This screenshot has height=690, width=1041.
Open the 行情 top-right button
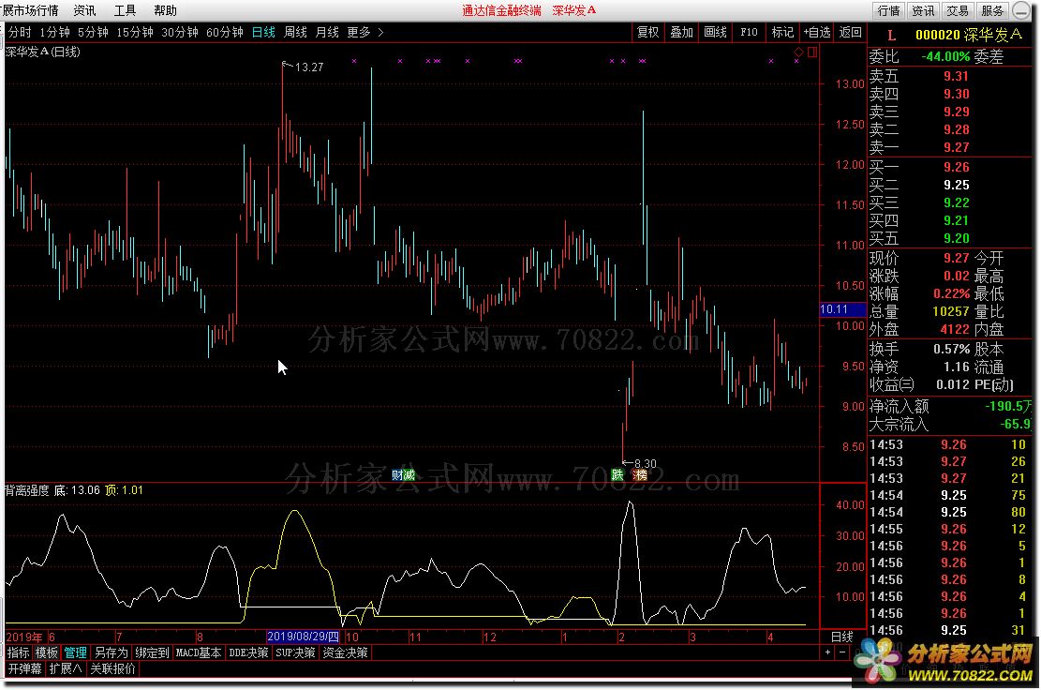click(889, 10)
